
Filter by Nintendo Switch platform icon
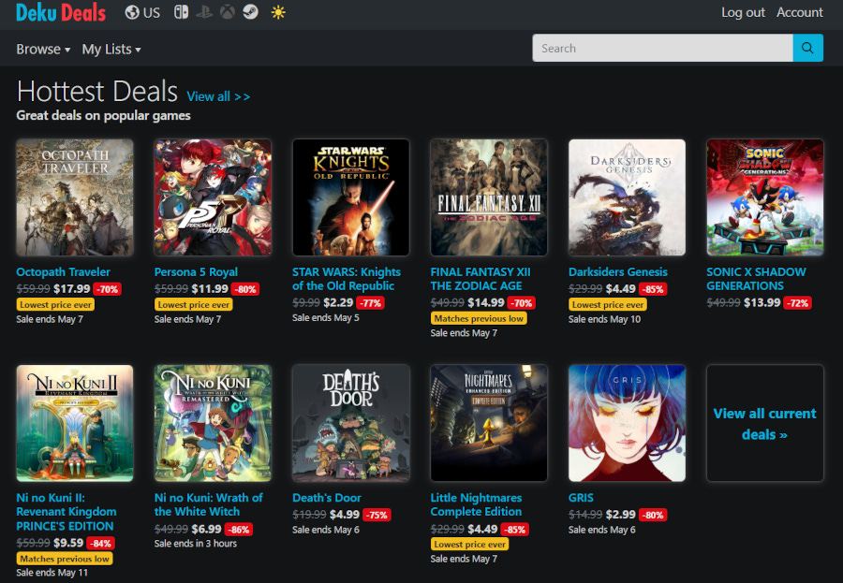point(181,12)
